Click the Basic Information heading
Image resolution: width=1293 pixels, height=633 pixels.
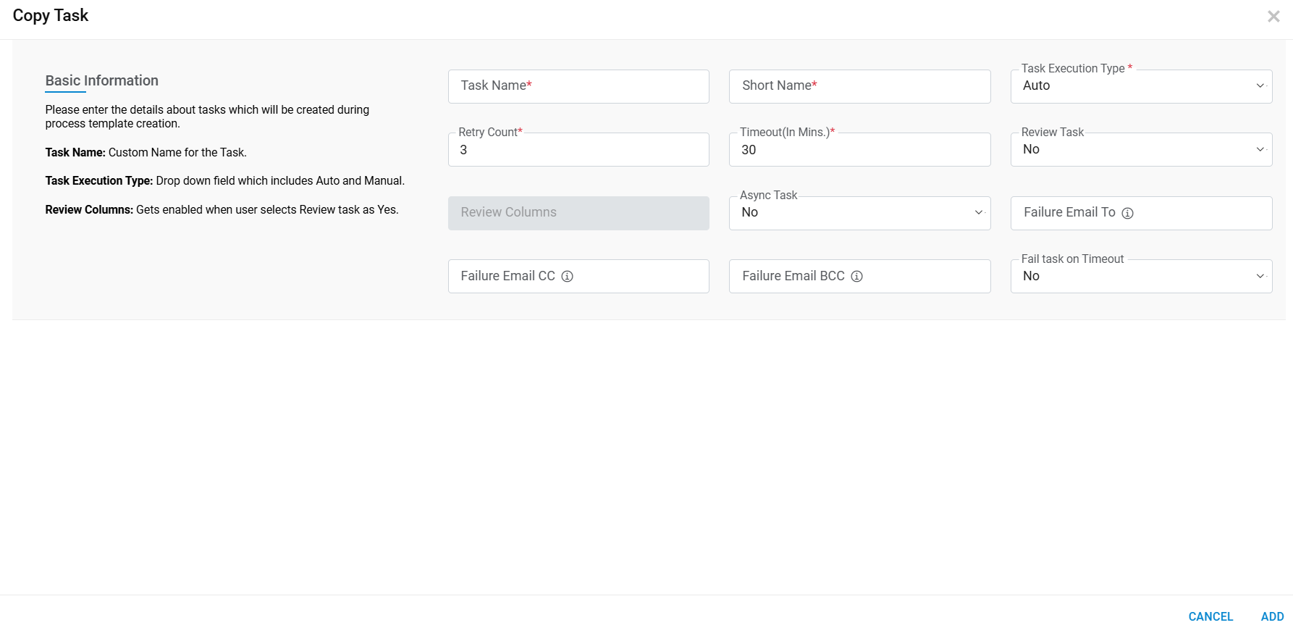pyautogui.click(x=101, y=80)
